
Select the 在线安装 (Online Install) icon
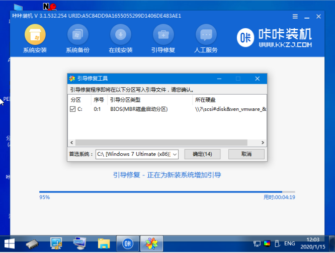121,35
